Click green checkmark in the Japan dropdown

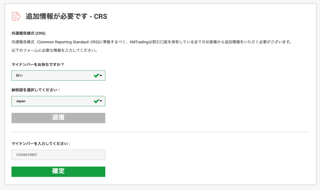tap(96, 101)
